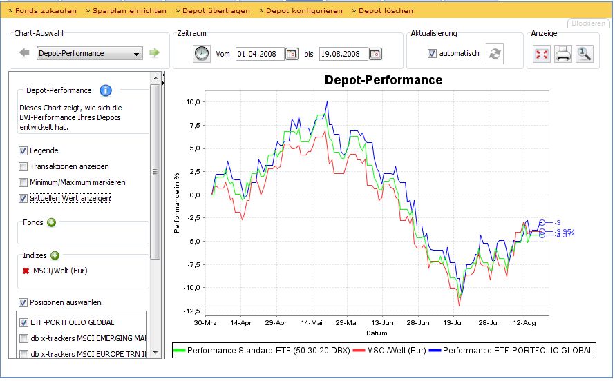Click the fullscreen display icon
The width and height of the screenshot is (615, 381).
[x=542, y=55]
